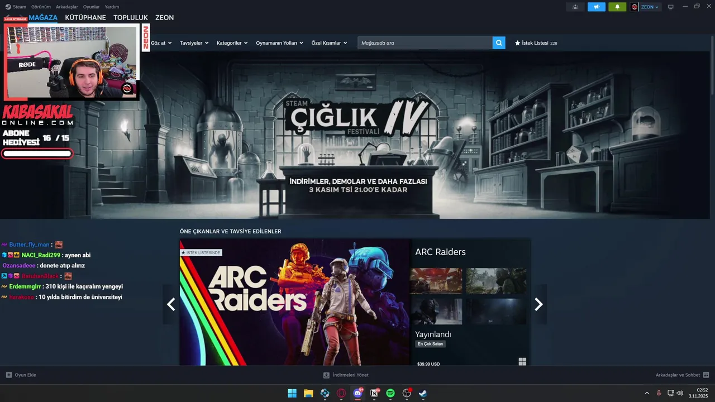This screenshot has width=715, height=402.
Task: Open Spotify from taskbar
Action: 390,393
